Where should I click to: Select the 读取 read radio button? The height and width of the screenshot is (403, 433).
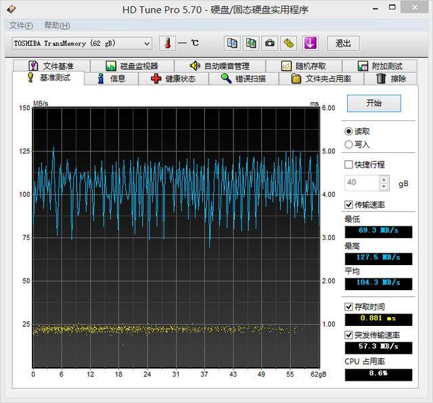click(348, 131)
